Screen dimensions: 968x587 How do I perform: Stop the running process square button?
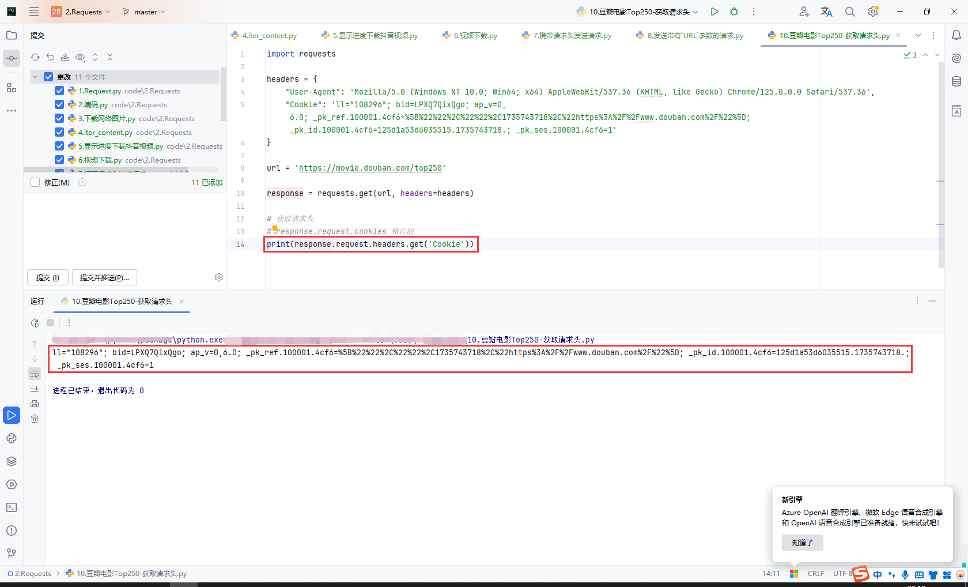(50, 323)
